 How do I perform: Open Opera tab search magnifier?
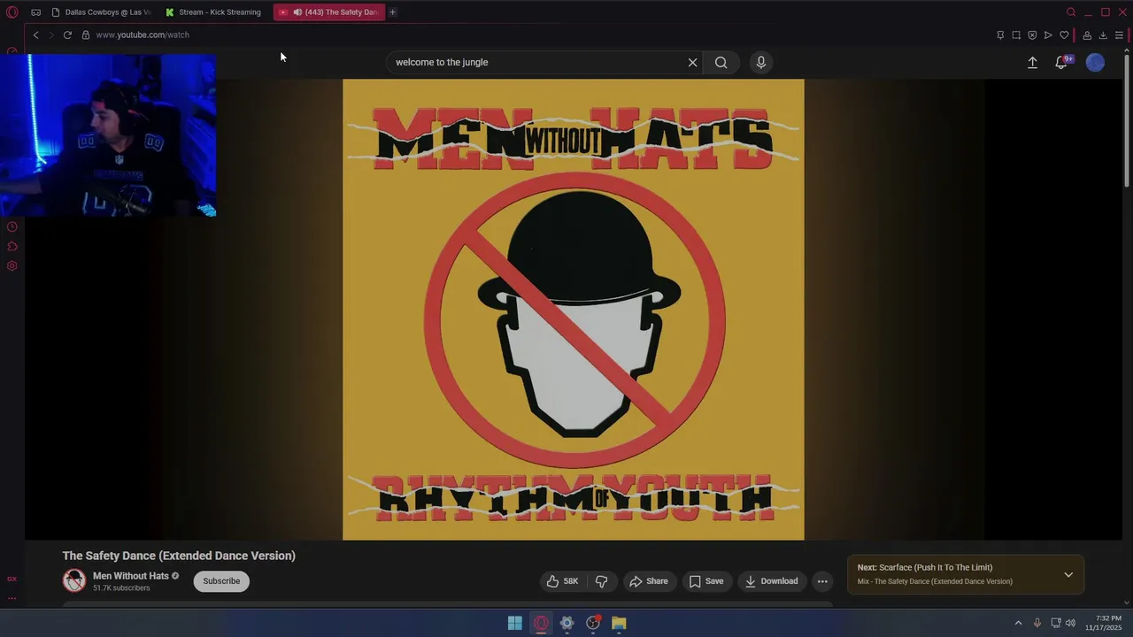1071,12
